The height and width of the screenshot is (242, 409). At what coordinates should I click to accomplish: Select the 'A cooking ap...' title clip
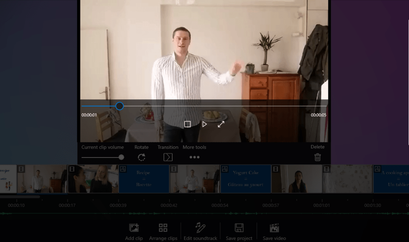click(x=391, y=179)
